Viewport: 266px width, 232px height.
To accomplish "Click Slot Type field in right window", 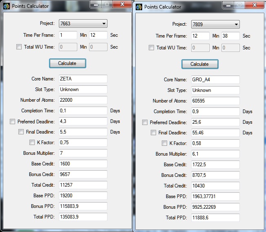I will [x=215, y=90].
